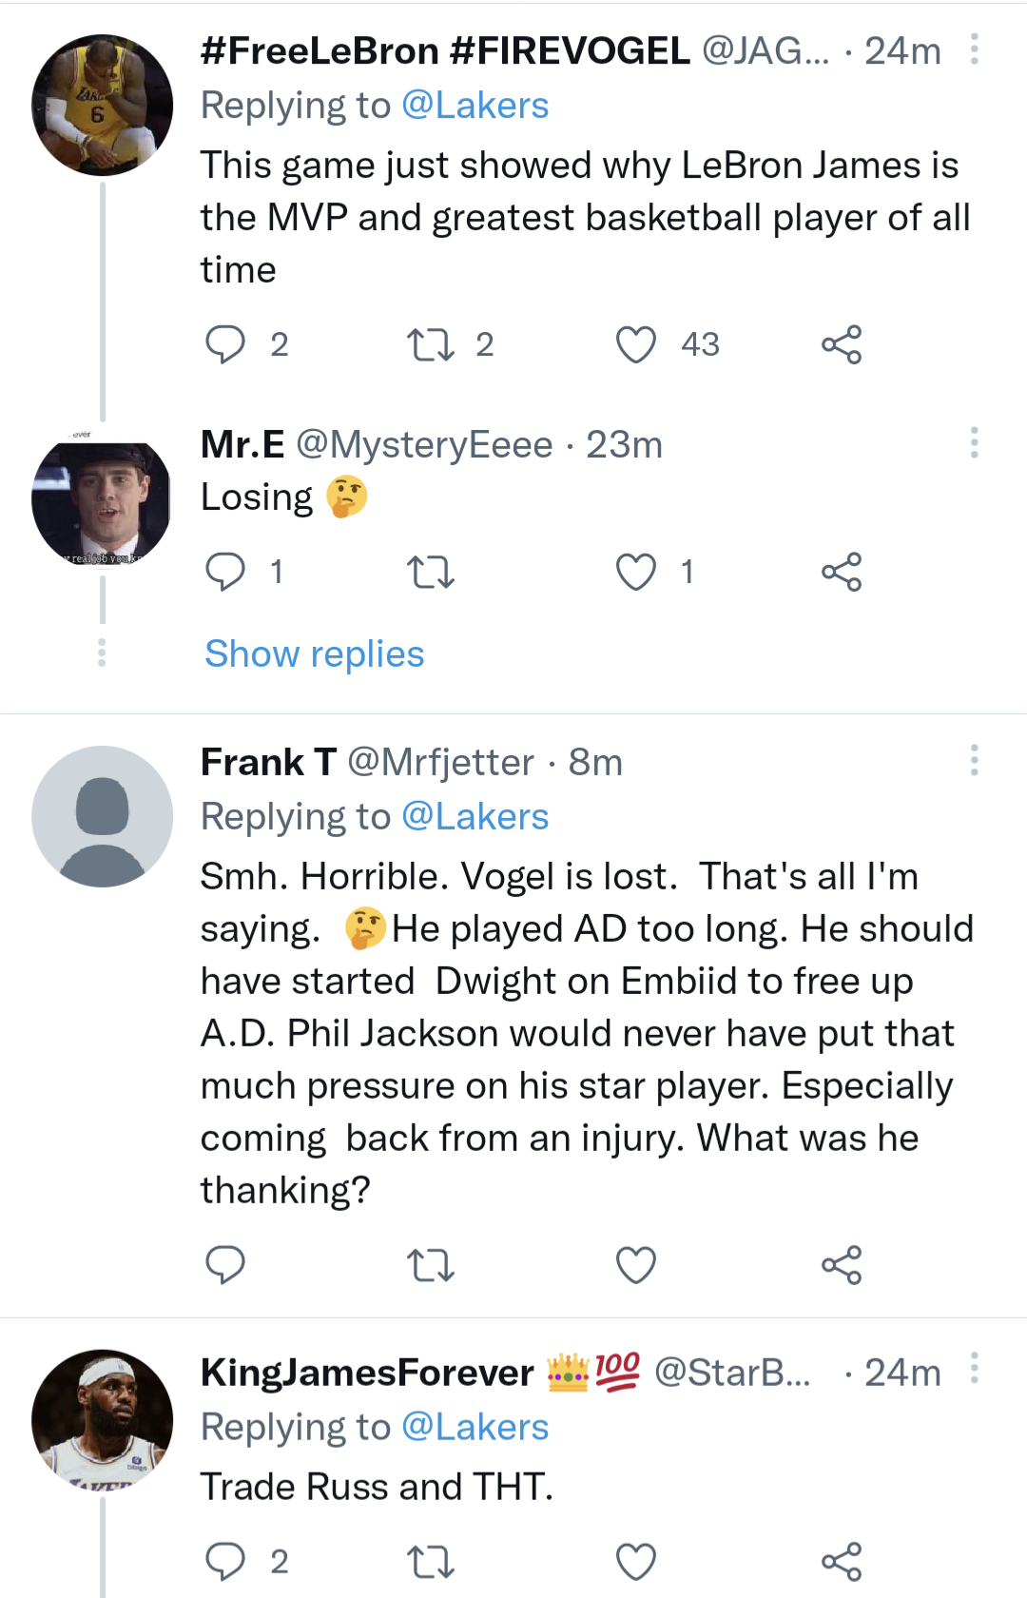Screen dimensions: 1027x1598
Task: Like the #FreeLeBron tweet with 43 likes
Action: [x=636, y=344]
